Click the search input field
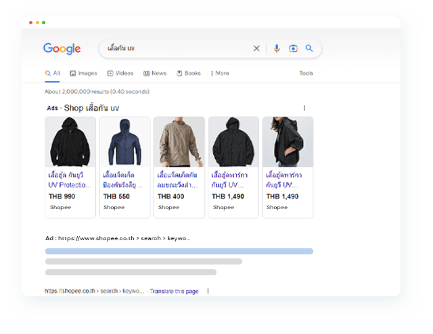 click(x=176, y=49)
